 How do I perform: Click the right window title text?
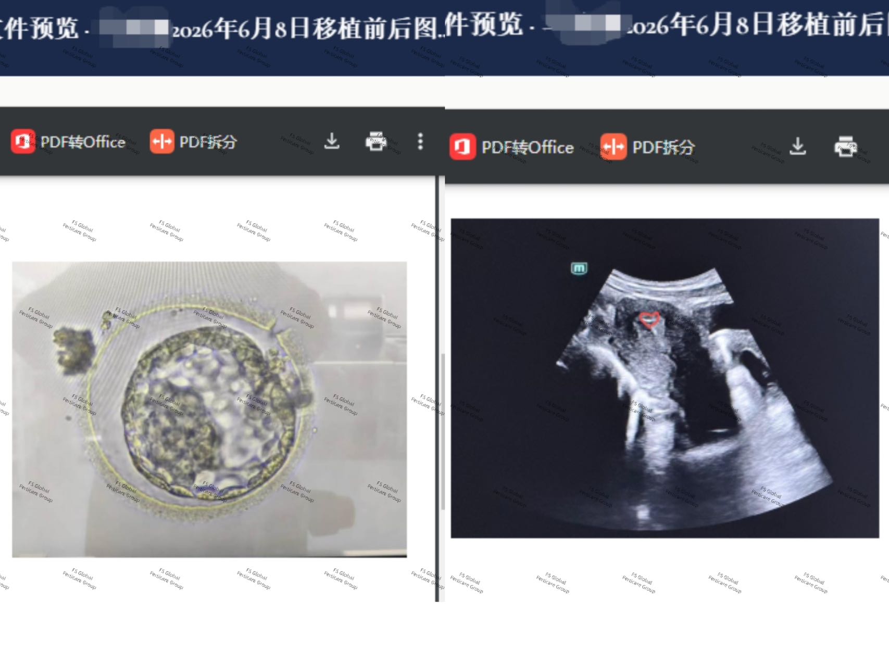point(667,24)
